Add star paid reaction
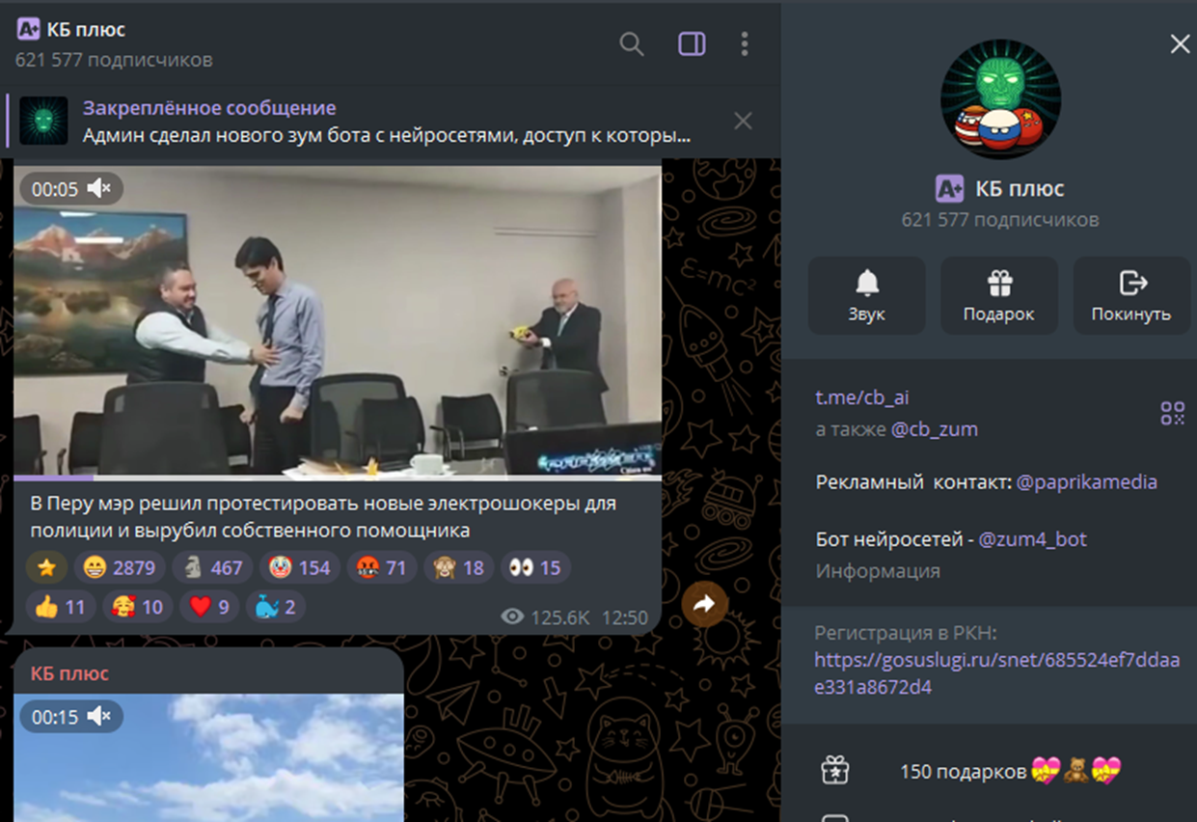Viewport: 1197px width, 822px height. tap(46, 567)
